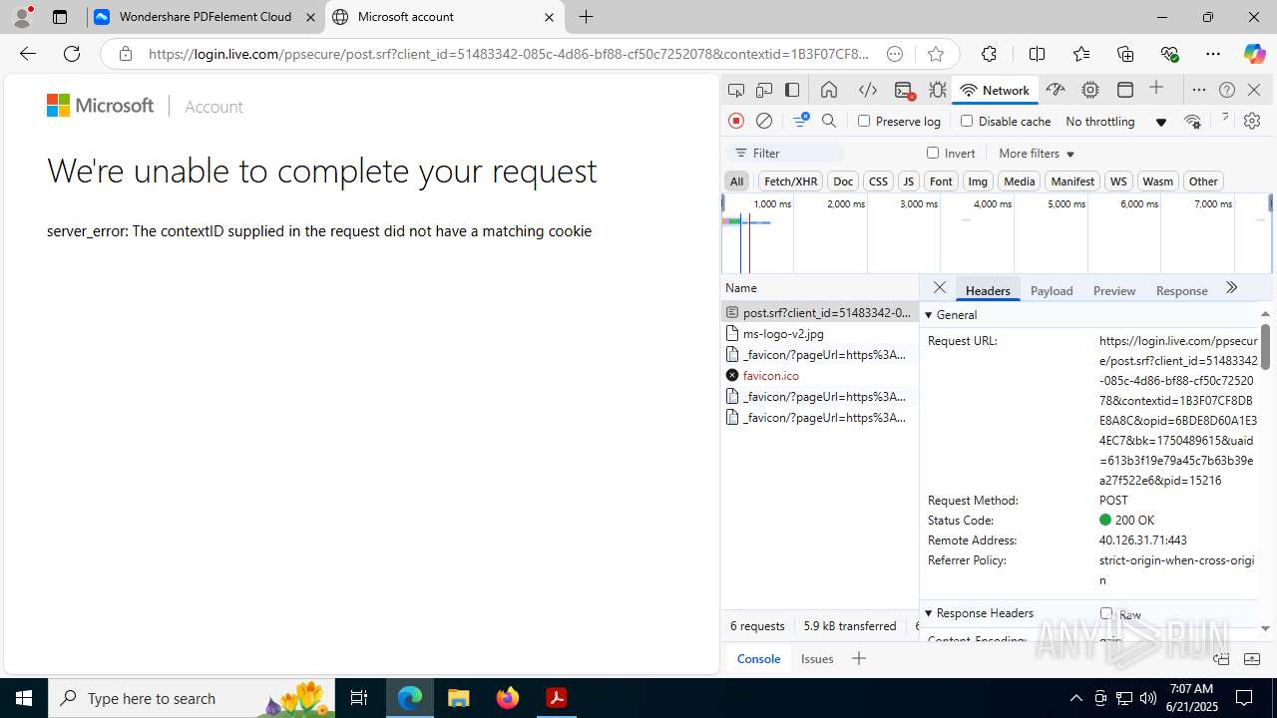The image size is (1277, 718).
Task: Click the browser address bar URL
Action: pos(509,54)
